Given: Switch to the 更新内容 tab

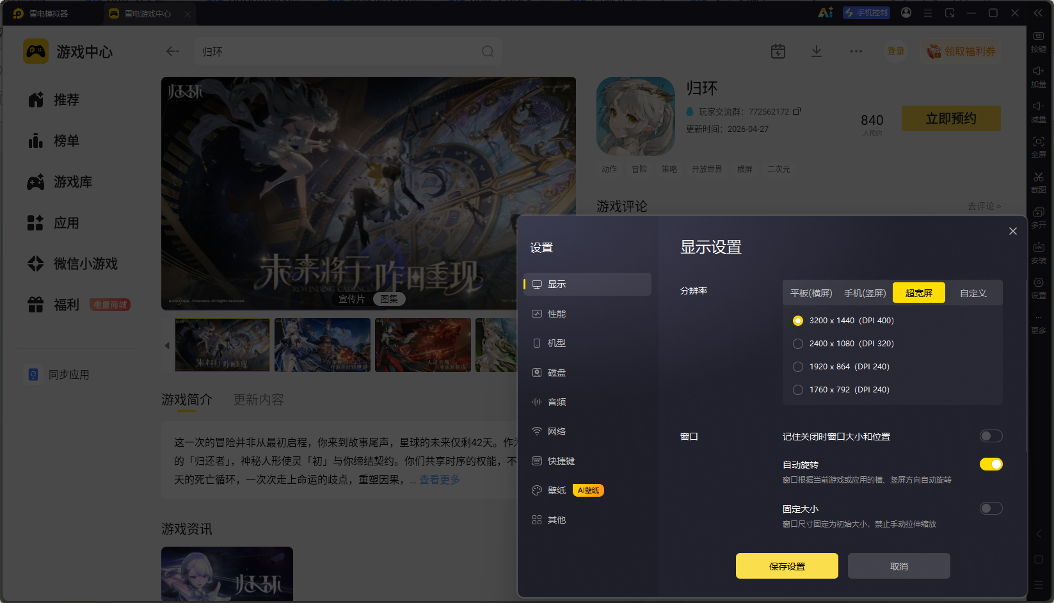Looking at the screenshot, I should [258, 400].
